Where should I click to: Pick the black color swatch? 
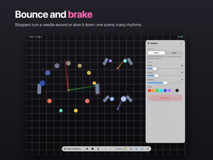point(177,91)
